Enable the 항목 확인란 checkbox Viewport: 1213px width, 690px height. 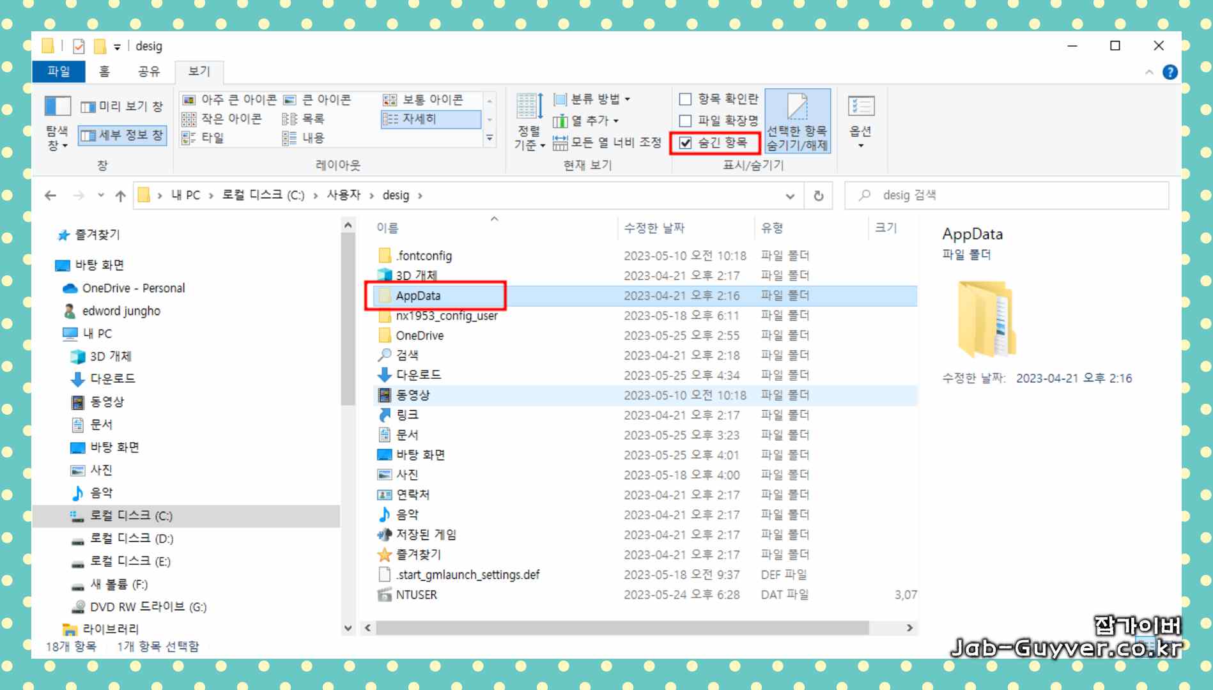(x=685, y=99)
